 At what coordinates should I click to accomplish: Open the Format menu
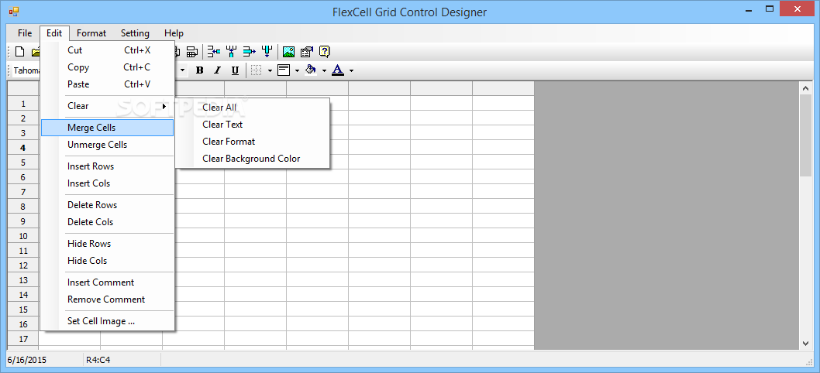[x=91, y=33]
